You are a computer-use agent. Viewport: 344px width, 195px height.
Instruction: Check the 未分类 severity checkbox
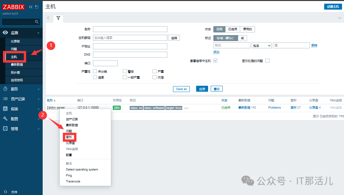(95, 71)
